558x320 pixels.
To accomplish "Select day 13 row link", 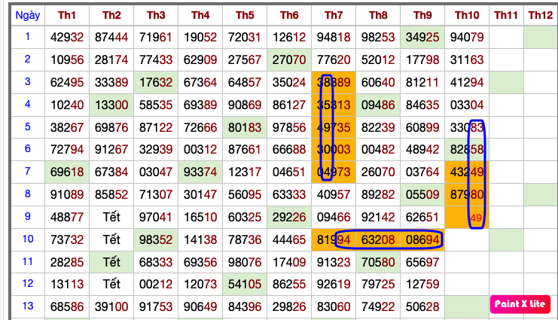I will pyautogui.click(x=28, y=306).
